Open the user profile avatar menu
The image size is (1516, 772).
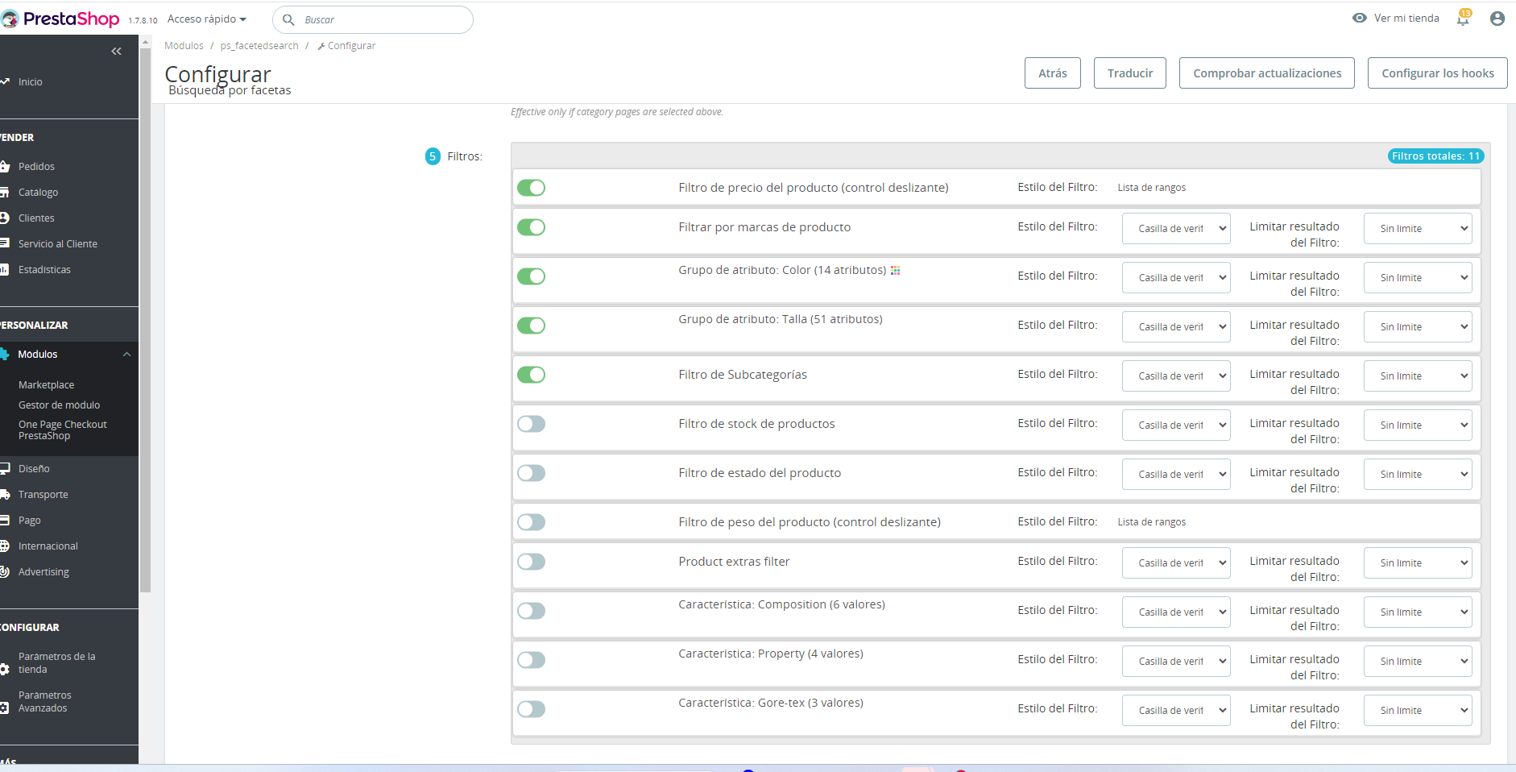pos(1497,19)
